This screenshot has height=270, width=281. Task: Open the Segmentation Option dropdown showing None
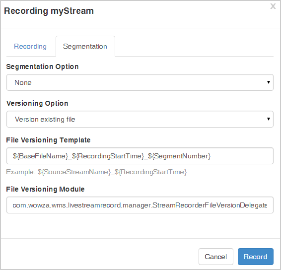click(140, 82)
